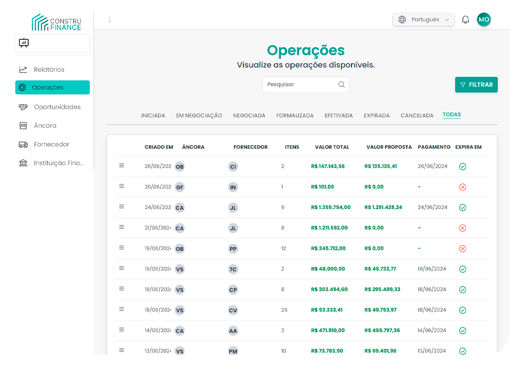This screenshot has height=365, width=523.
Task: Go to Oportunidades in the sidebar
Action: [x=57, y=107]
